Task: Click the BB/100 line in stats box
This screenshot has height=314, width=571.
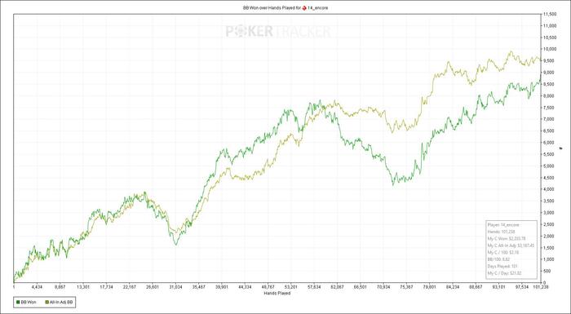Action: (498, 259)
